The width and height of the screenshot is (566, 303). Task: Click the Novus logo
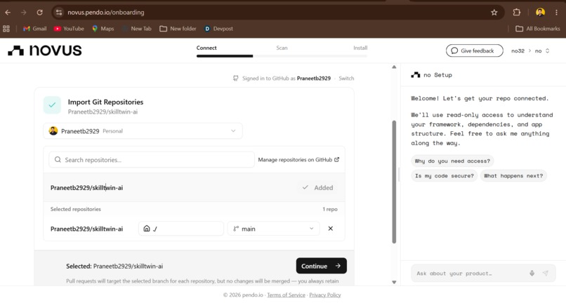[x=45, y=50]
